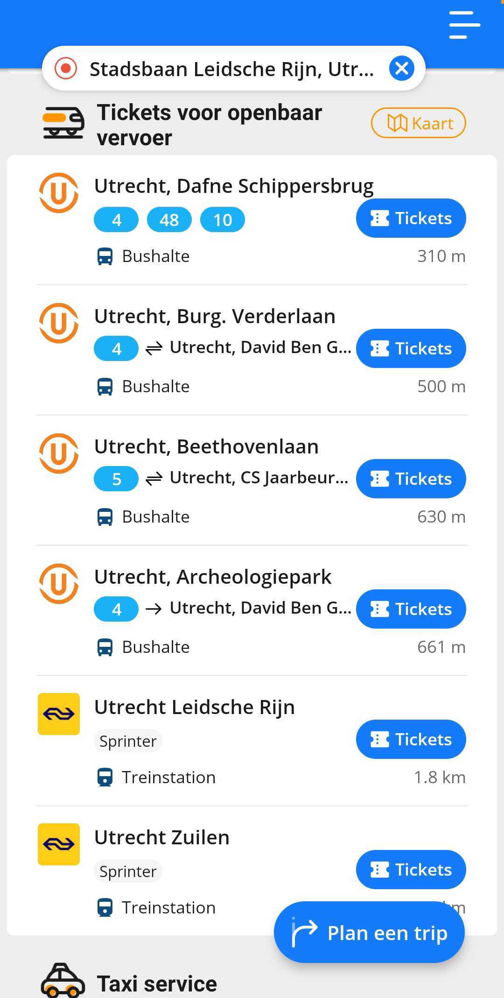Screen dimensions: 504x998
Task: Buy Tickets for Utrecht Leidsche Rijn station
Action: (x=411, y=739)
